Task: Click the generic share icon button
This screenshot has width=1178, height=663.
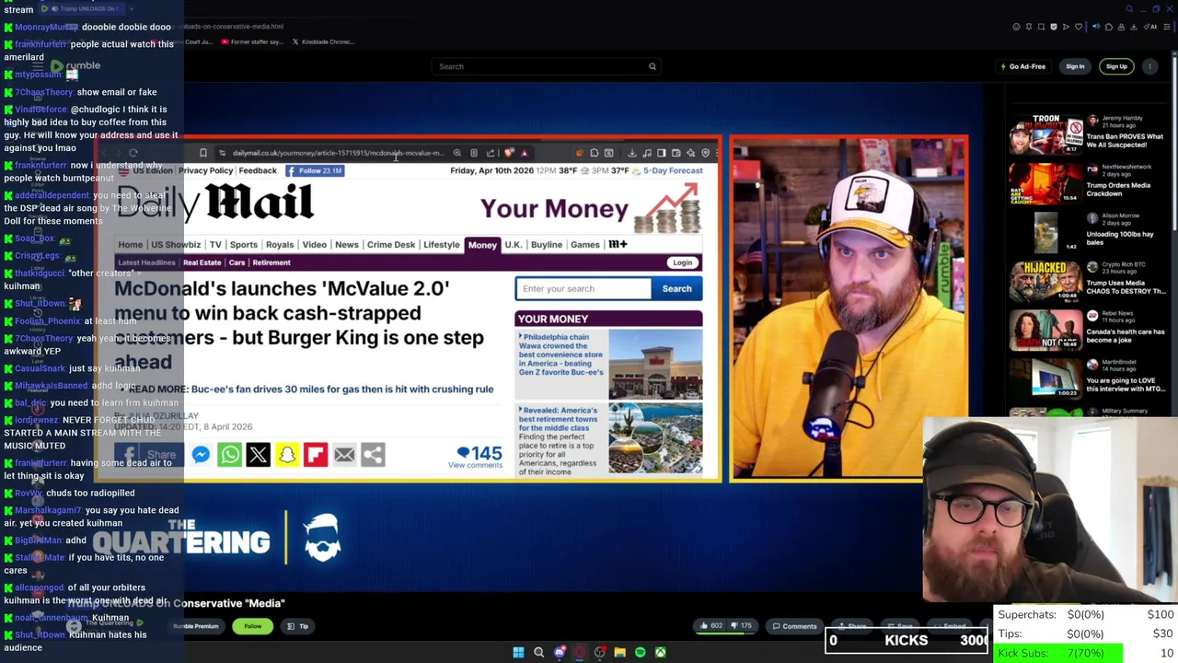Action: click(x=373, y=454)
